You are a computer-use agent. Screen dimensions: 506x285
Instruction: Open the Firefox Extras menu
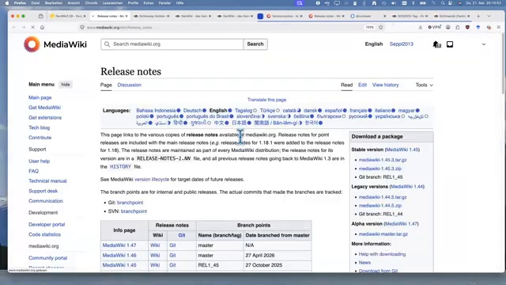[x=149, y=3]
